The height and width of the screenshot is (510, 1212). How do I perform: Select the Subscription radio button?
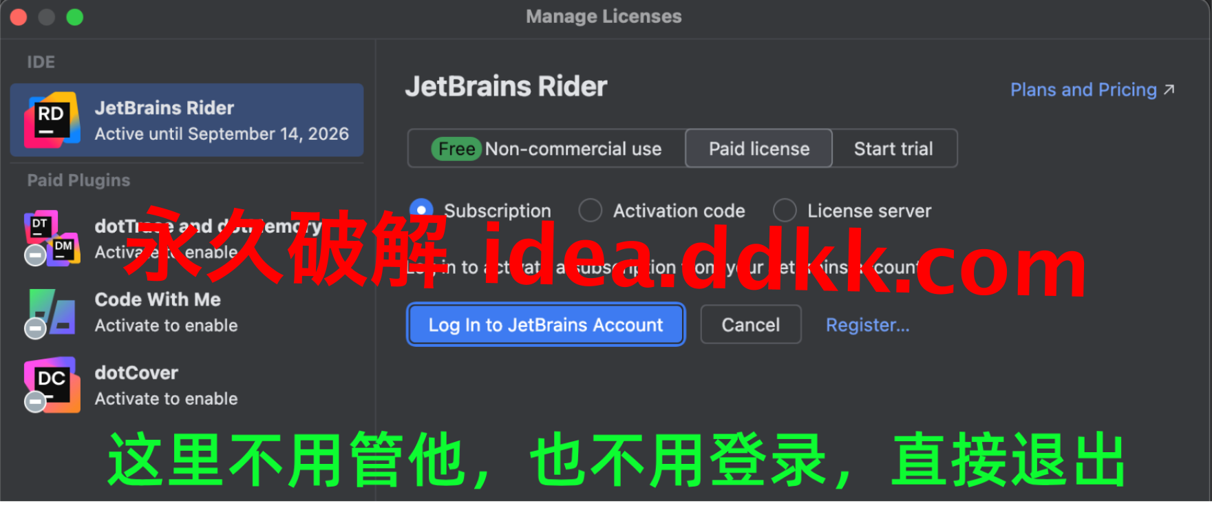pyautogui.click(x=421, y=210)
